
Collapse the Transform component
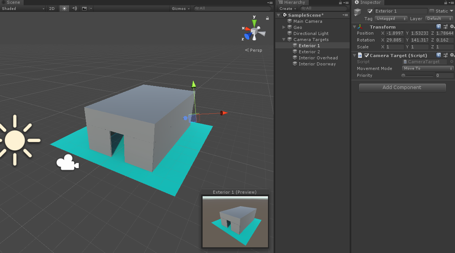(354, 27)
